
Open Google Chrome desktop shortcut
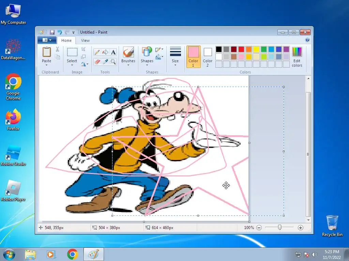click(x=13, y=87)
